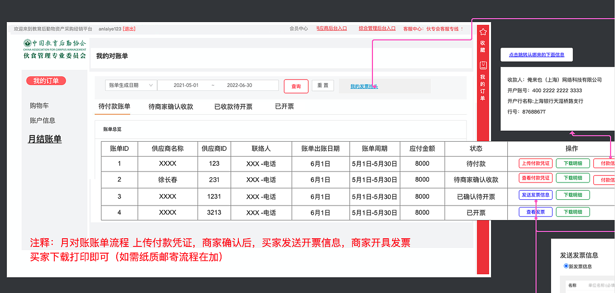The image size is (615, 293).
Task: Click 查看发票 for bill ID 4
Action: [x=535, y=211]
